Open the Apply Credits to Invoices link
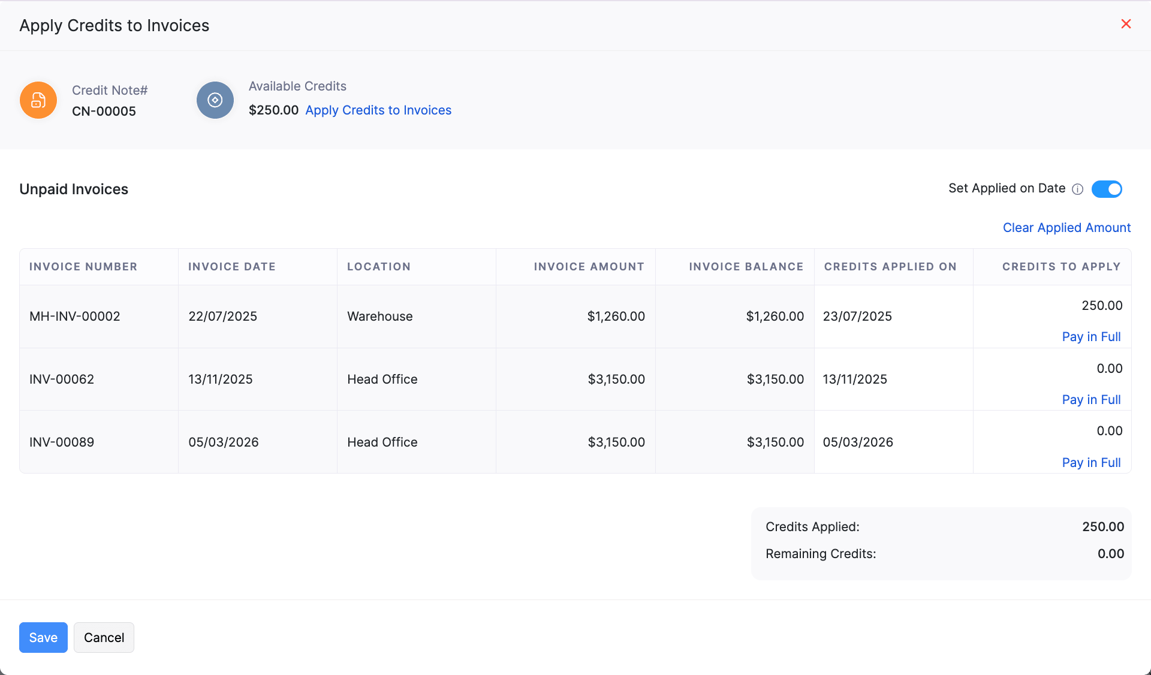 tap(378, 110)
